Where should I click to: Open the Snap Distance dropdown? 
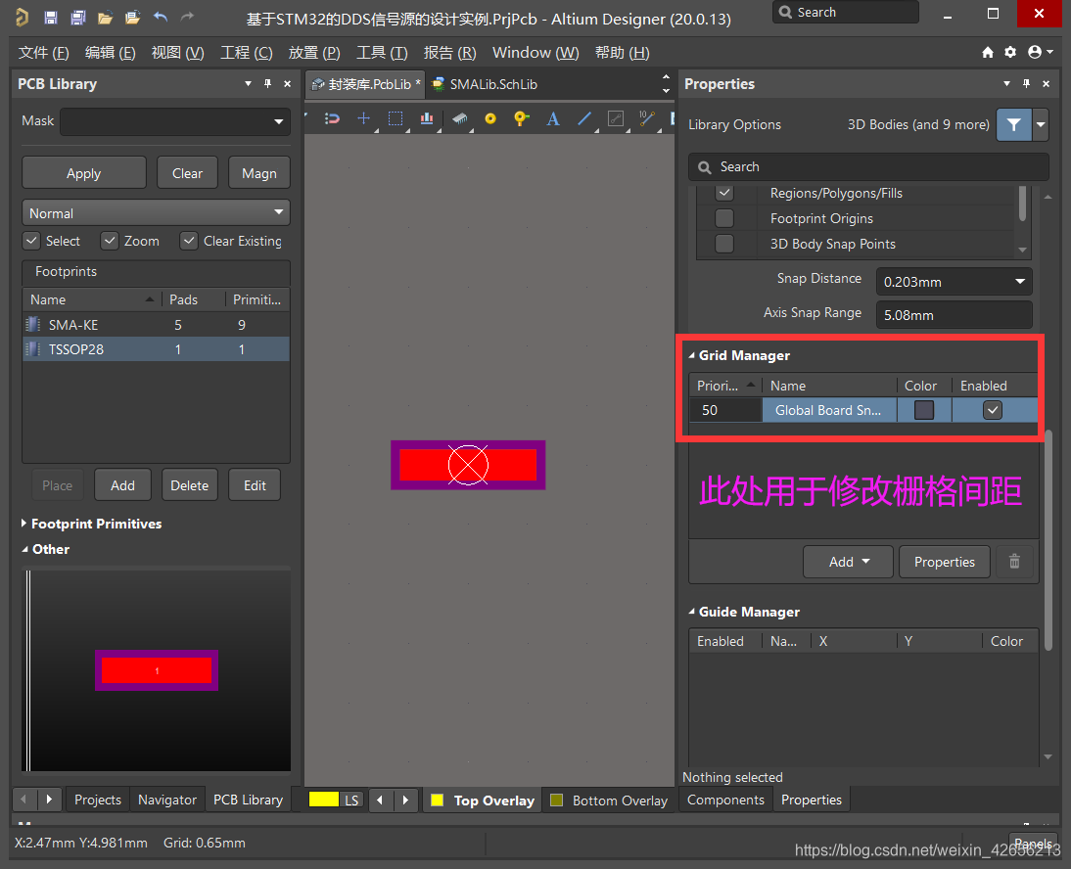click(1020, 281)
